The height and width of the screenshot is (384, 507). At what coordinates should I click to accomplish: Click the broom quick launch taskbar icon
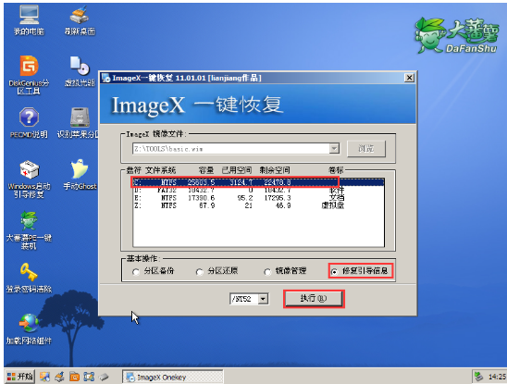pyautogui.click(x=59, y=377)
